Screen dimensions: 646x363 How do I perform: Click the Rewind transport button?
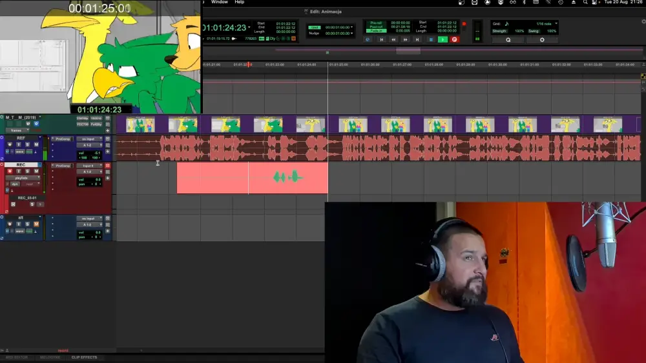pos(393,39)
